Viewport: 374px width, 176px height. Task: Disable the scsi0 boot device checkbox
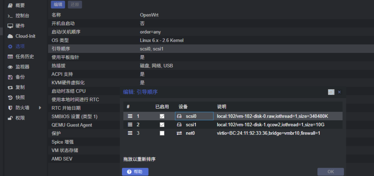pyautogui.click(x=162, y=116)
